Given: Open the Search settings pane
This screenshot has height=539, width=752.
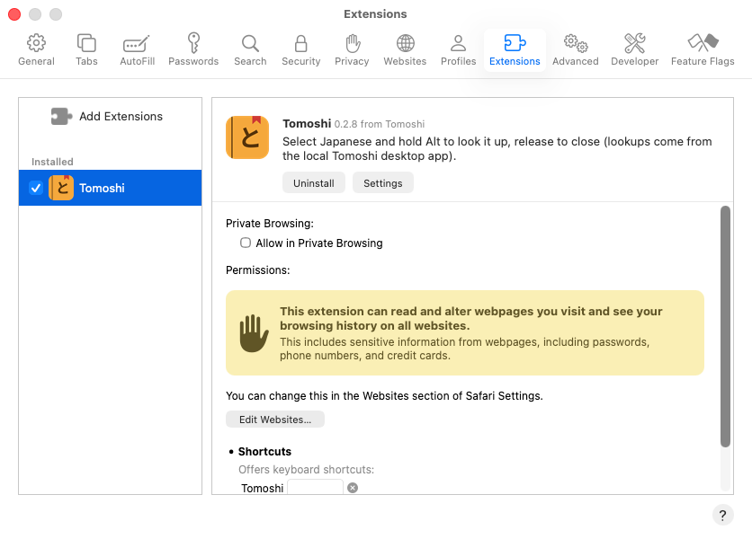Looking at the screenshot, I should pos(250,49).
